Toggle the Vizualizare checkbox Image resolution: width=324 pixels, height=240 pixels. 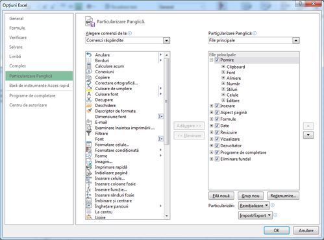pyautogui.click(x=218, y=139)
